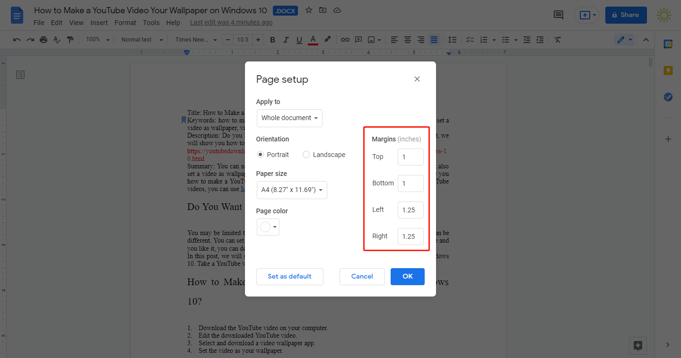Toggle bold formatting

coord(272,40)
